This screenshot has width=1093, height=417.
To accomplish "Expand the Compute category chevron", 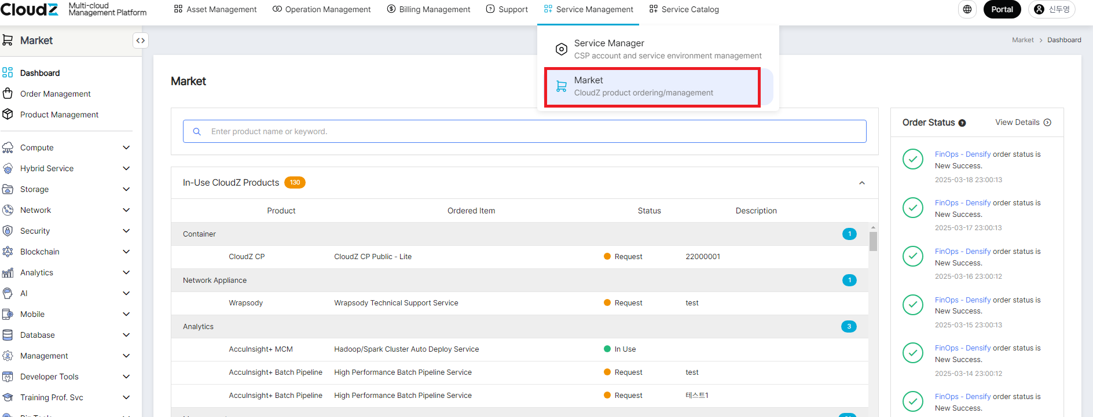I will 126,147.
